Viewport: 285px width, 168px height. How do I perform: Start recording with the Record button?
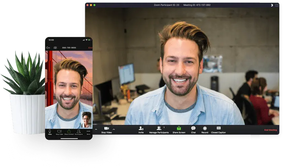coord(205,129)
